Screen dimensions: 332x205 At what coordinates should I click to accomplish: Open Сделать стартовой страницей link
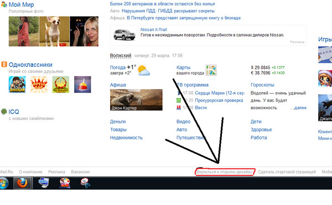click(287, 172)
